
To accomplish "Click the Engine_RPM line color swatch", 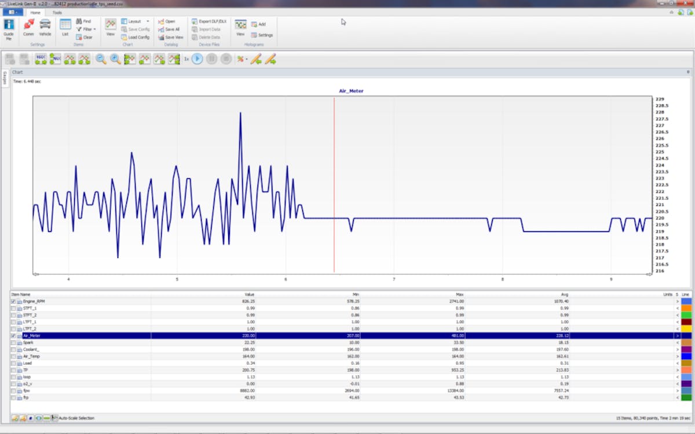I will point(686,301).
